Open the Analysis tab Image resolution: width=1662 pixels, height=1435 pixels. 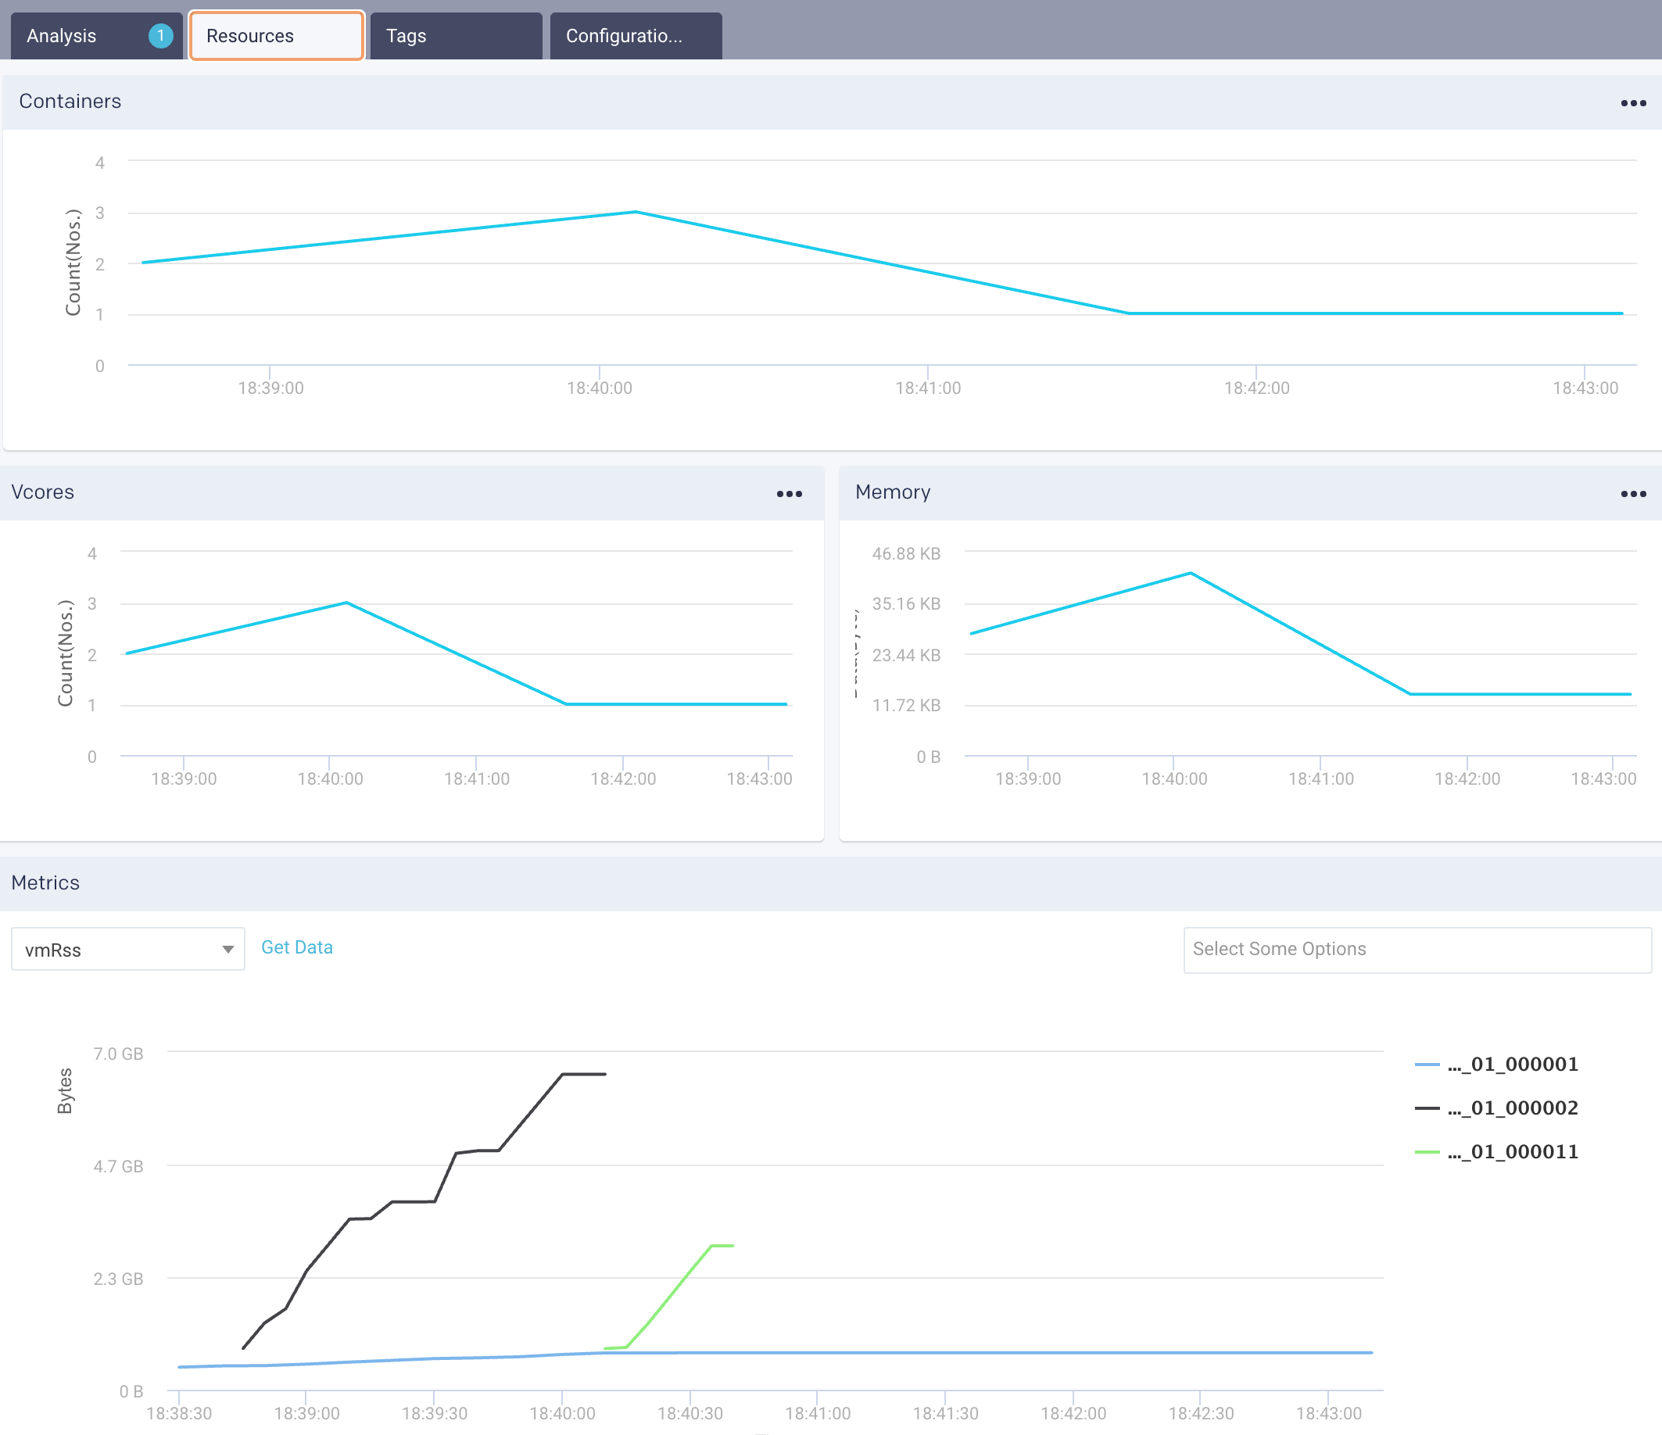(96, 36)
